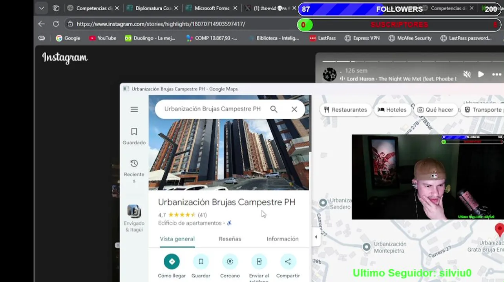The width and height of the screenshot is (504, 282).
Task: Click the Cómo llegar directions icon
Action: point(172,262)
